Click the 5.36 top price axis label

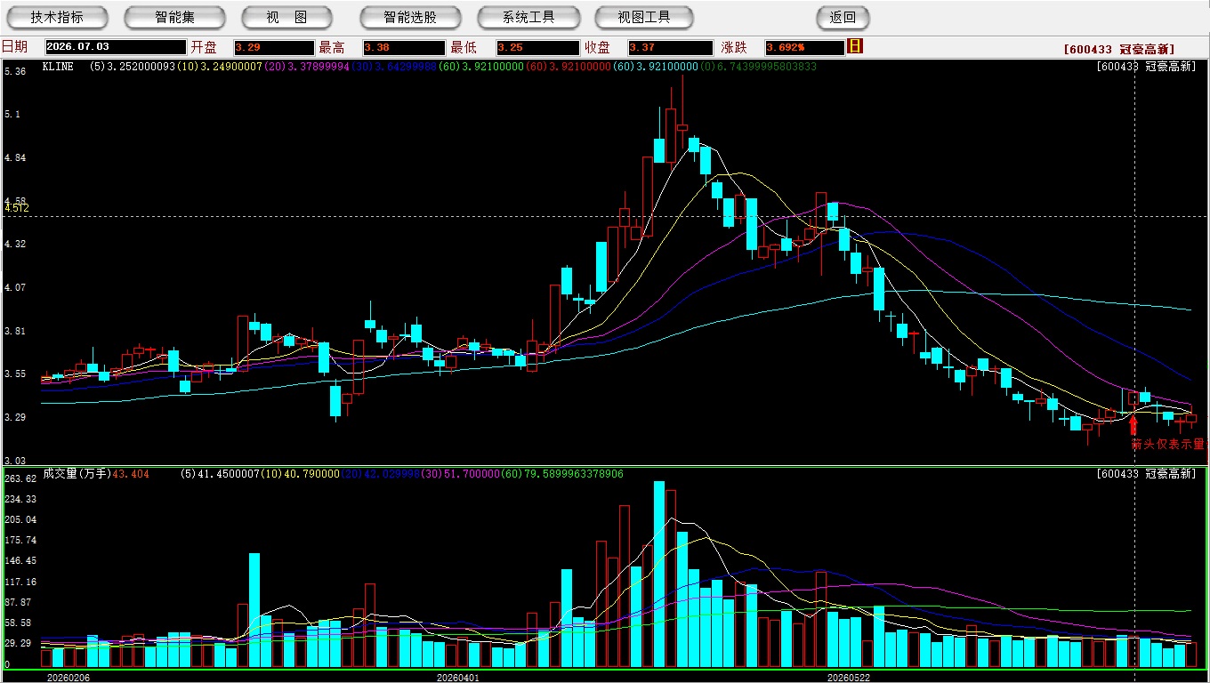pos(14,70)
